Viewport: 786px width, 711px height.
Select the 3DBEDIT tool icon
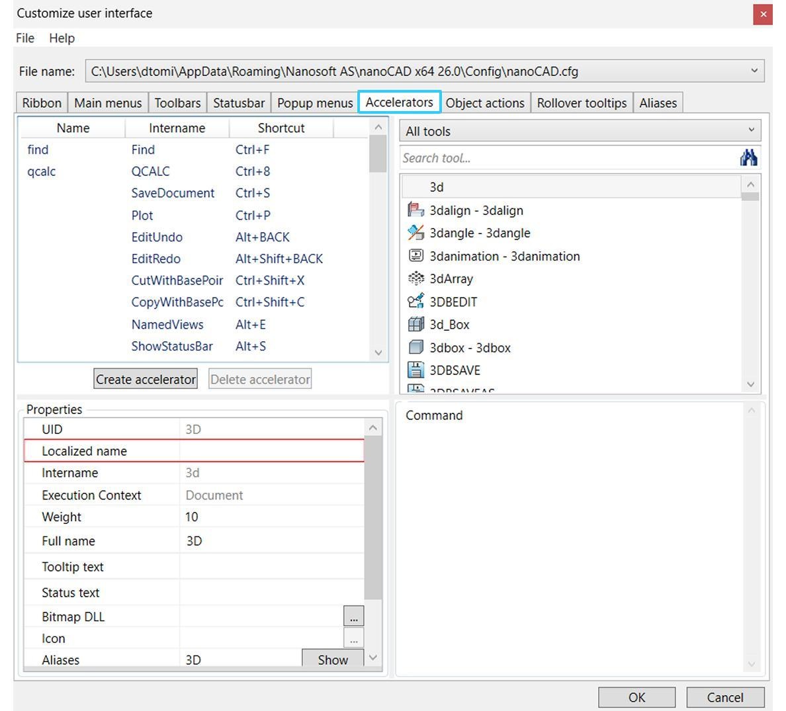(x=415, y=301)
